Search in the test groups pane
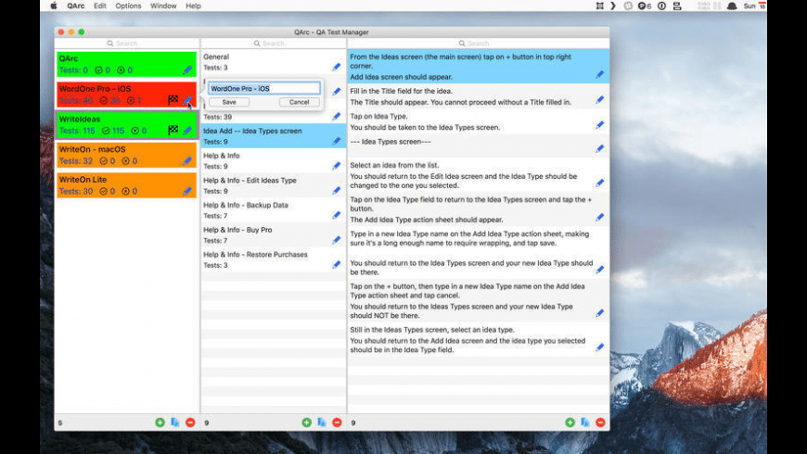 coord(274,44)
